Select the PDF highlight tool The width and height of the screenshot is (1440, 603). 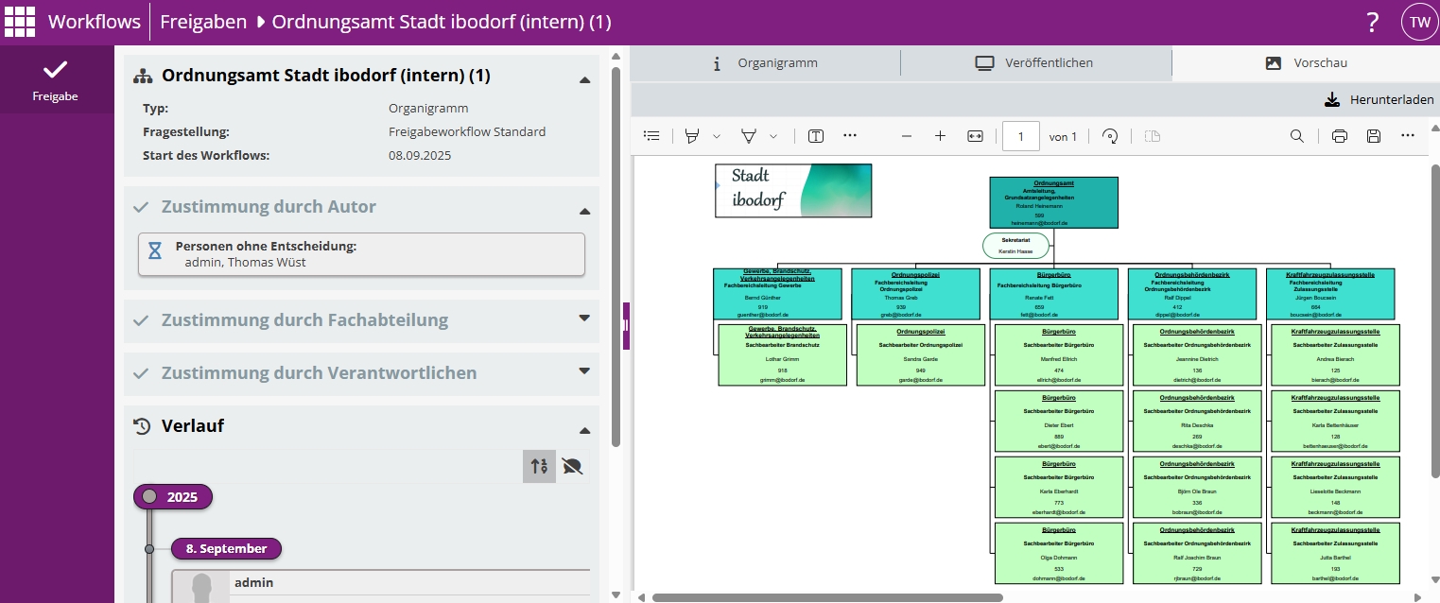[x=692, y=136]
